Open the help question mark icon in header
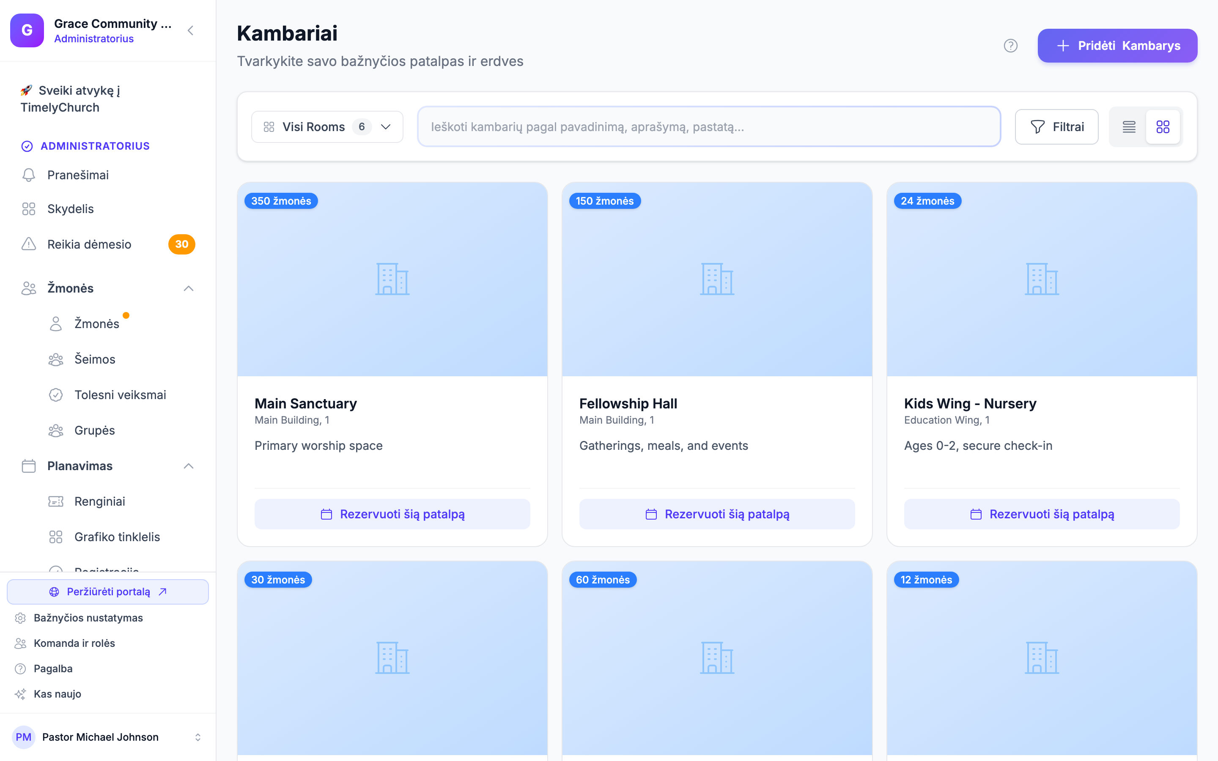The width and height of the screenshot is (1218, 761). pos(1010,46)
